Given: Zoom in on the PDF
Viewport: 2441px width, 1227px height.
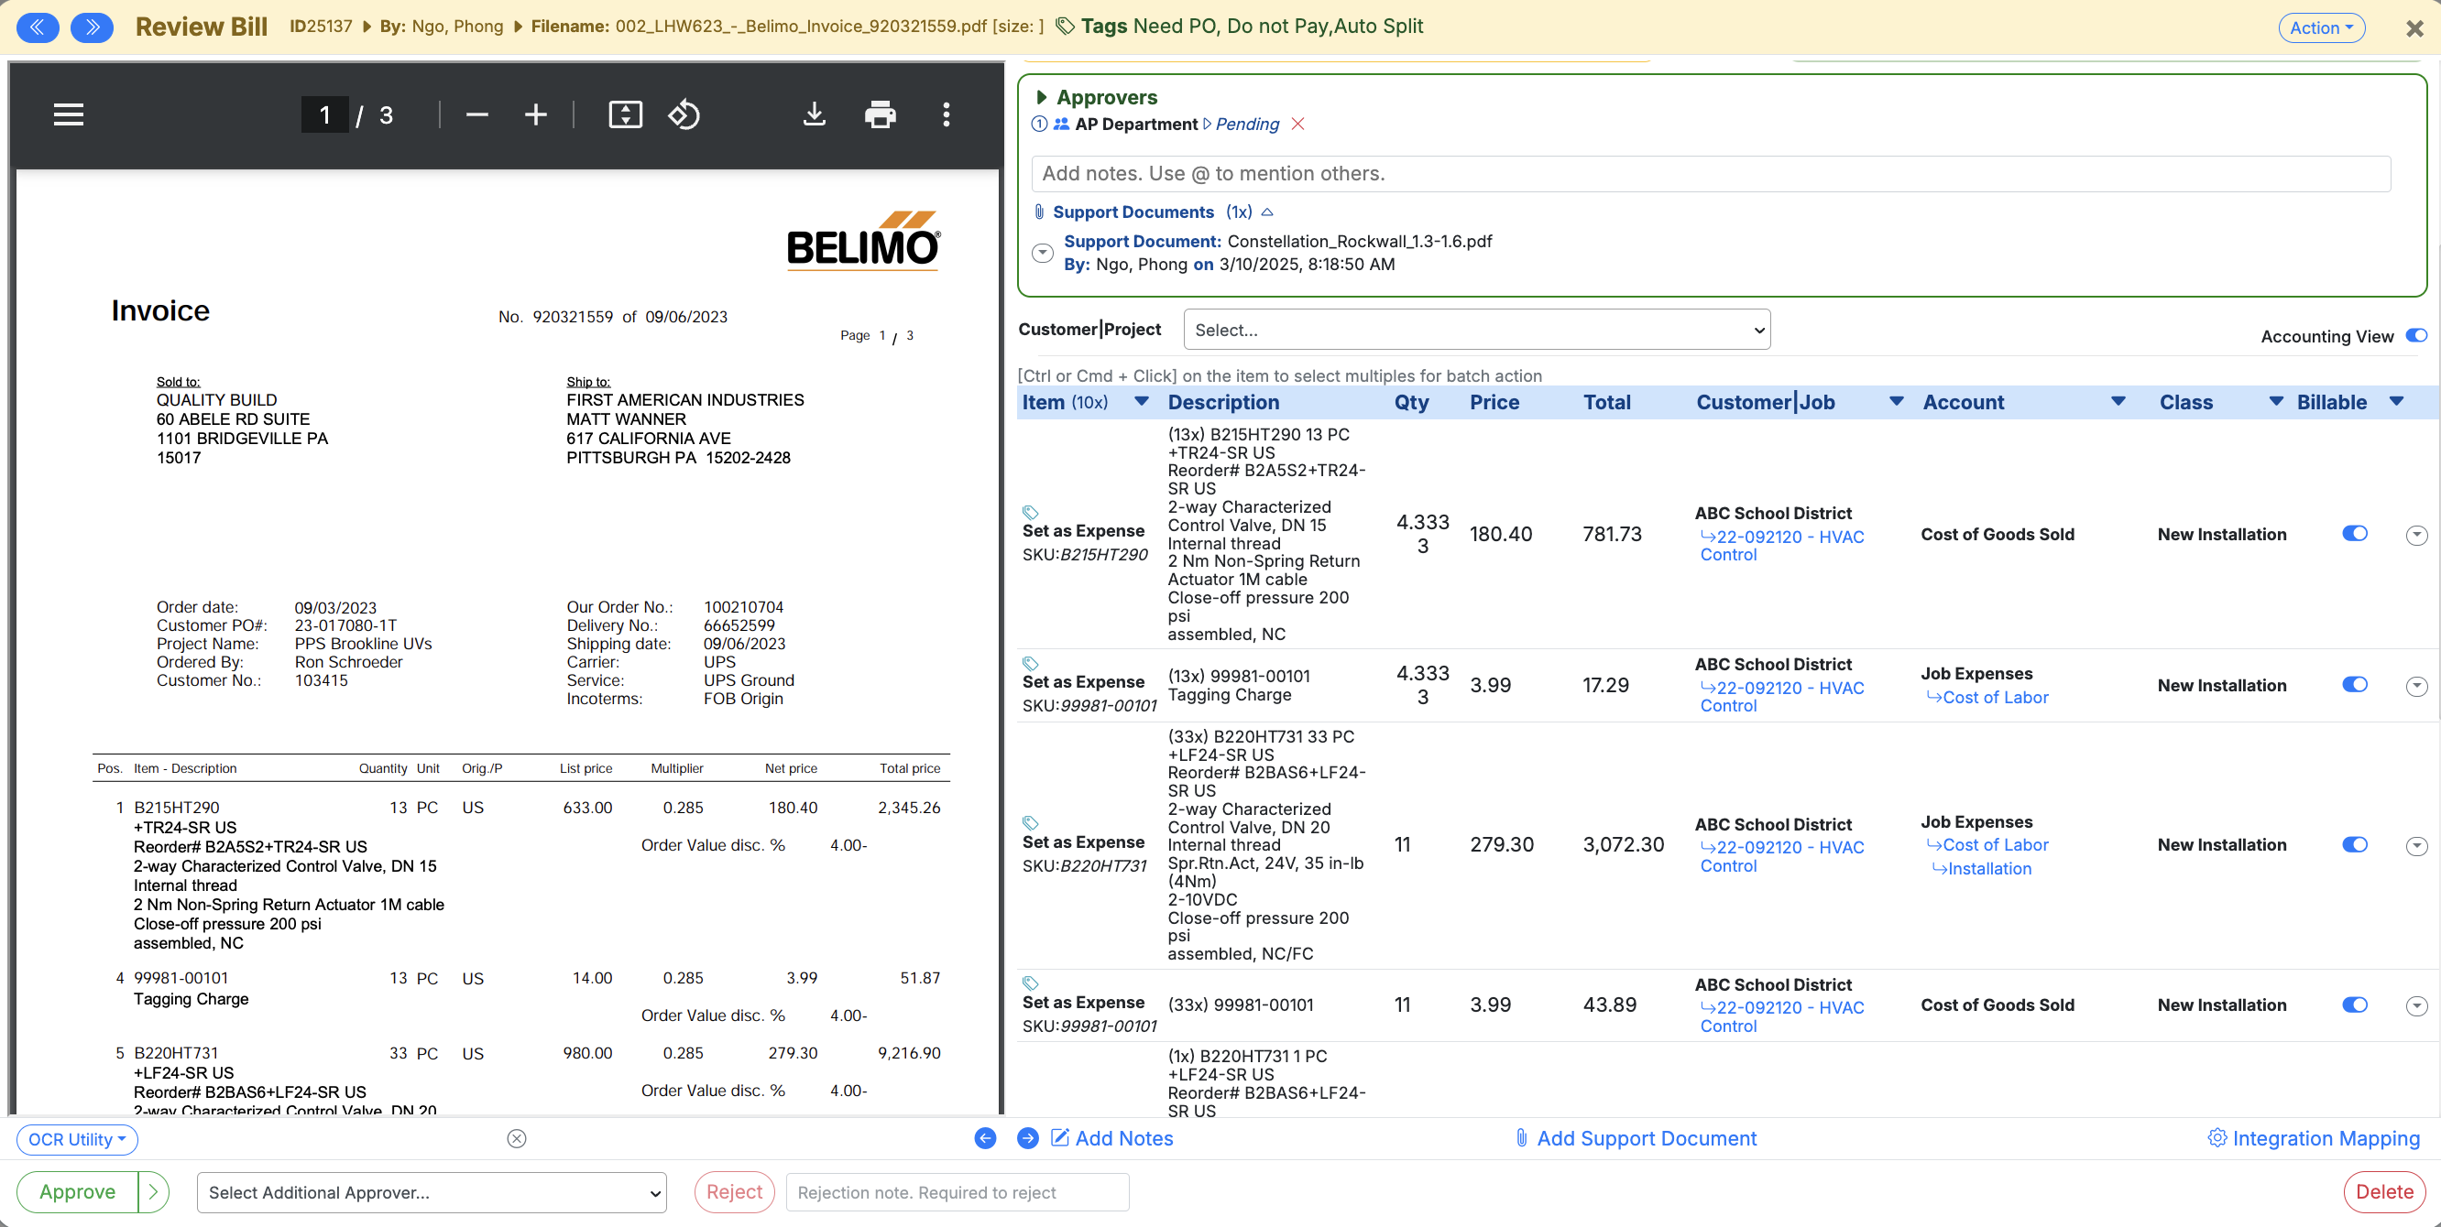Looking at the screenshot, I should (535, 114).
